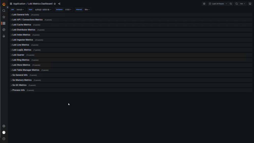Open the Instance variable dropdown

point(68,10)
